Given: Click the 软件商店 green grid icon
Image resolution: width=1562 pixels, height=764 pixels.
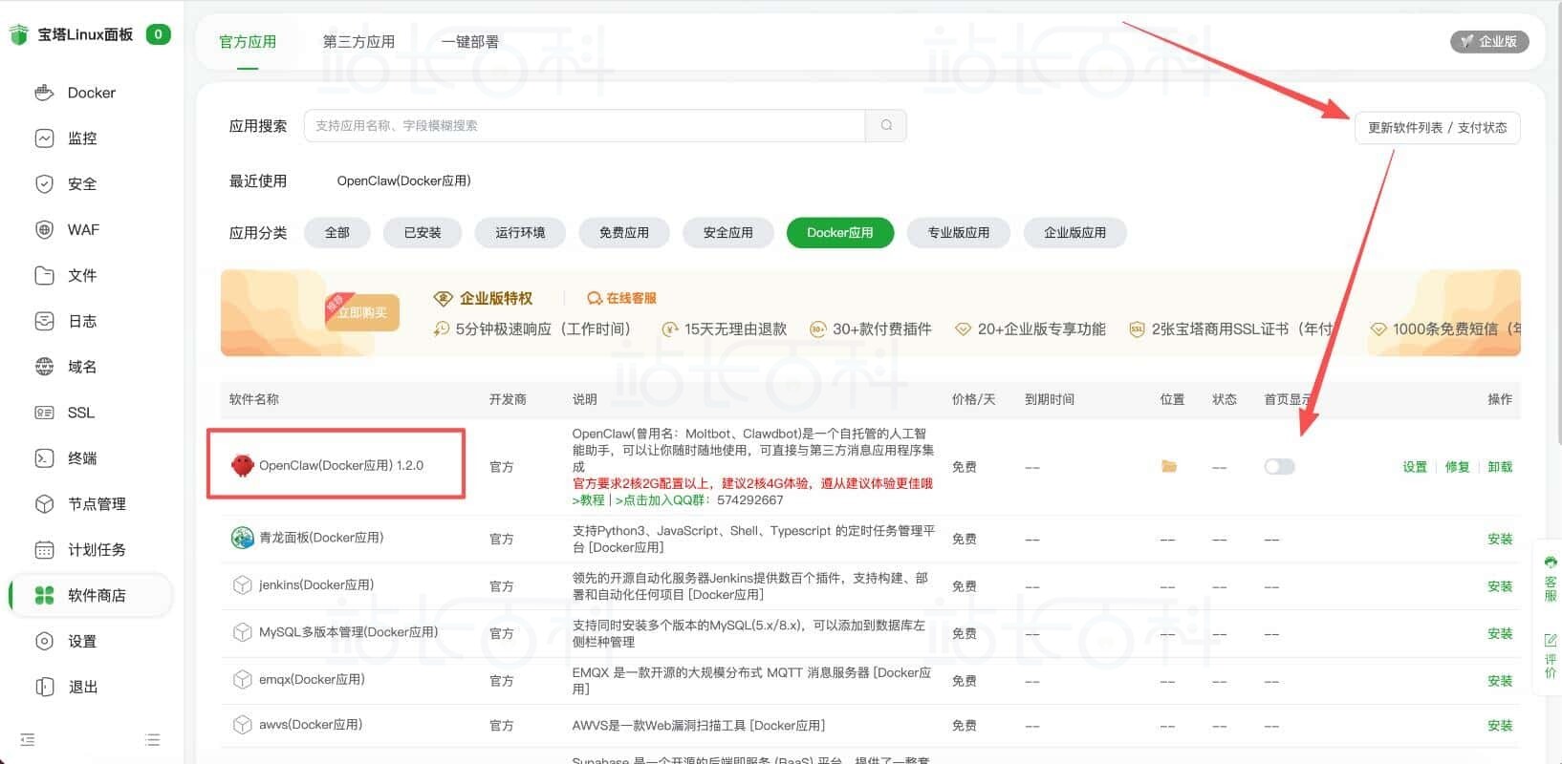Looking at the screenshot, I should (x=44, y=596).
